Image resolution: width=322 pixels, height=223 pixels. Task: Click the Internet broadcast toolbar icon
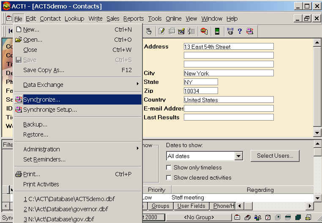coord(230,31)
